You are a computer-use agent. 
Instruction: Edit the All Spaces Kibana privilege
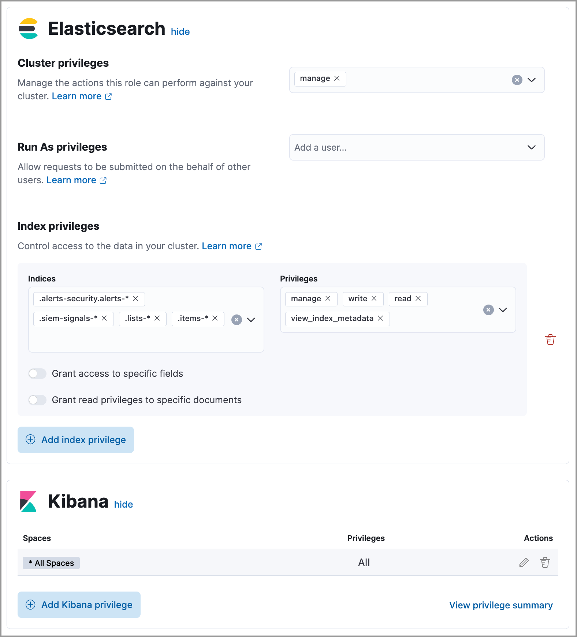tap(524, 562)
